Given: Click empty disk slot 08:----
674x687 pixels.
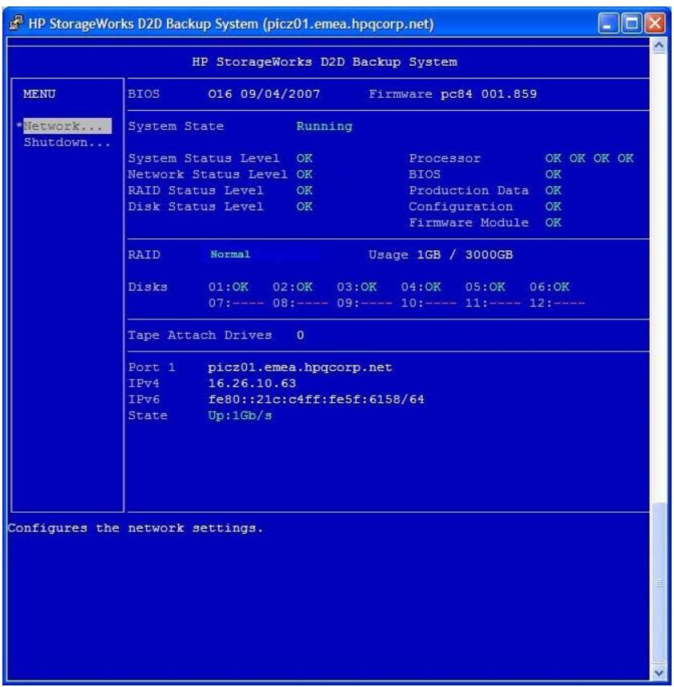Looking at the screenshot, I should 300,303.
